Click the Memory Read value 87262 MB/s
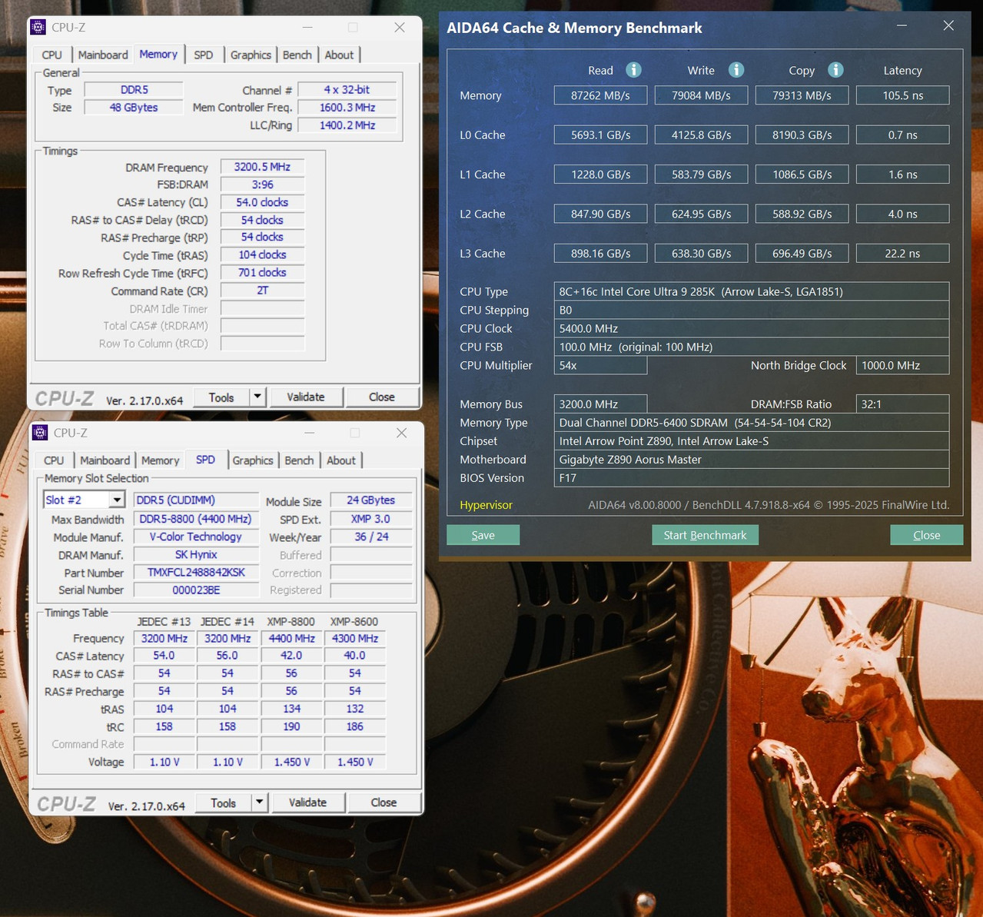The image size is (983, 917). coord(600,95)
